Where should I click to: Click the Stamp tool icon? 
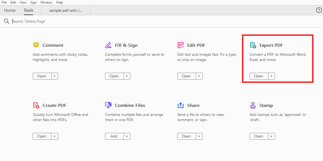tap(253, 105)
